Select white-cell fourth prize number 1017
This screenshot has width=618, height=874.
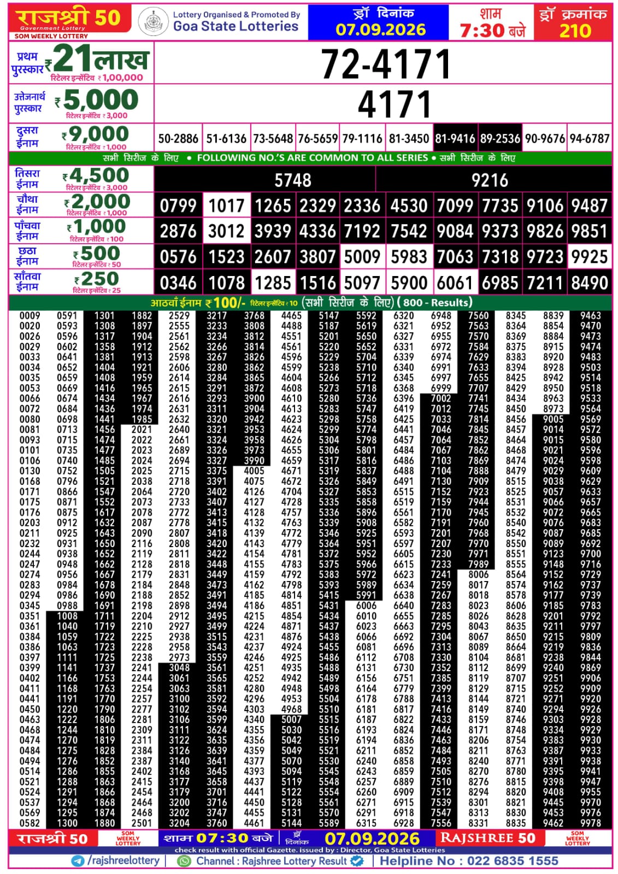click(226, 206)
